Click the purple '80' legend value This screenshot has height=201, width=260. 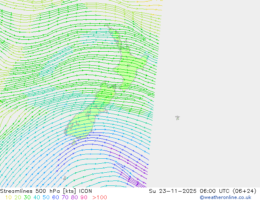(75, 197)
